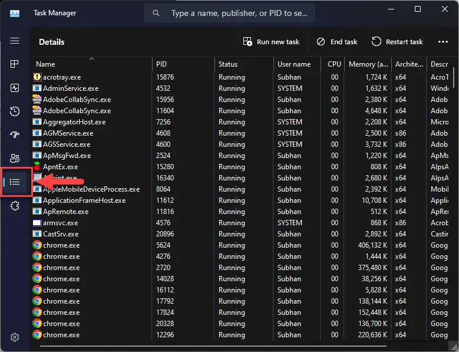Click memory value 406,132 K
The image size is (459, 352).
(x=372, y=245)
